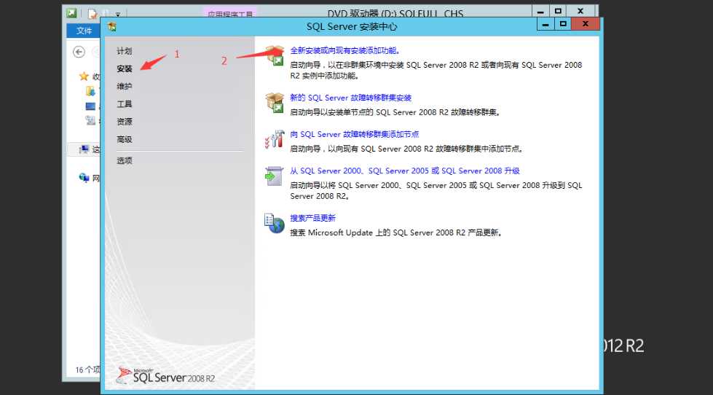The image size is (713, 395).
Task: Open the quick access toolbar dropdown arrow
Action: (118, 15)
